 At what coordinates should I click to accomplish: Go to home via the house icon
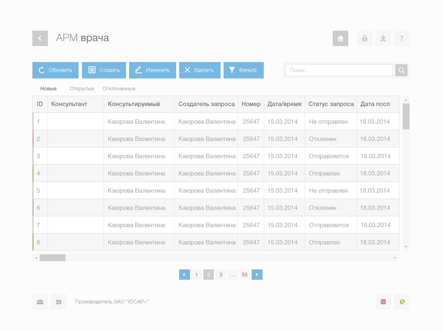[340, 38]
